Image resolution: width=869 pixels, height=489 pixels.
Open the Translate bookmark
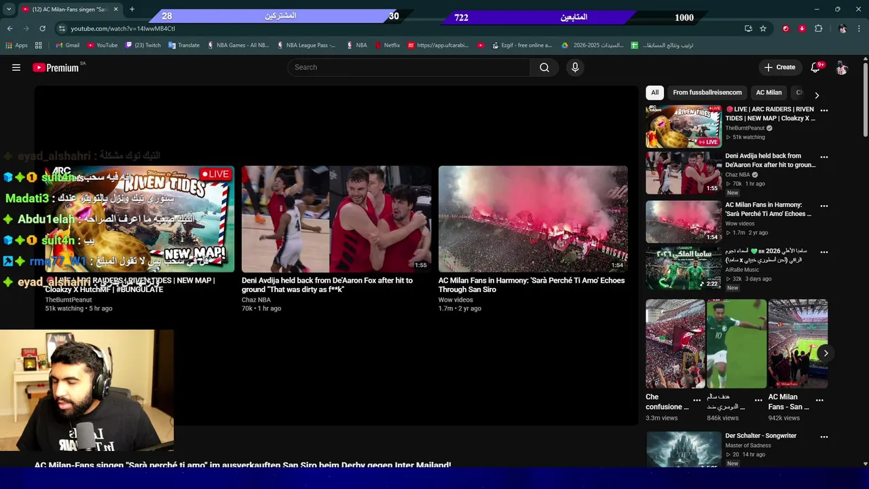pos(183,46)
